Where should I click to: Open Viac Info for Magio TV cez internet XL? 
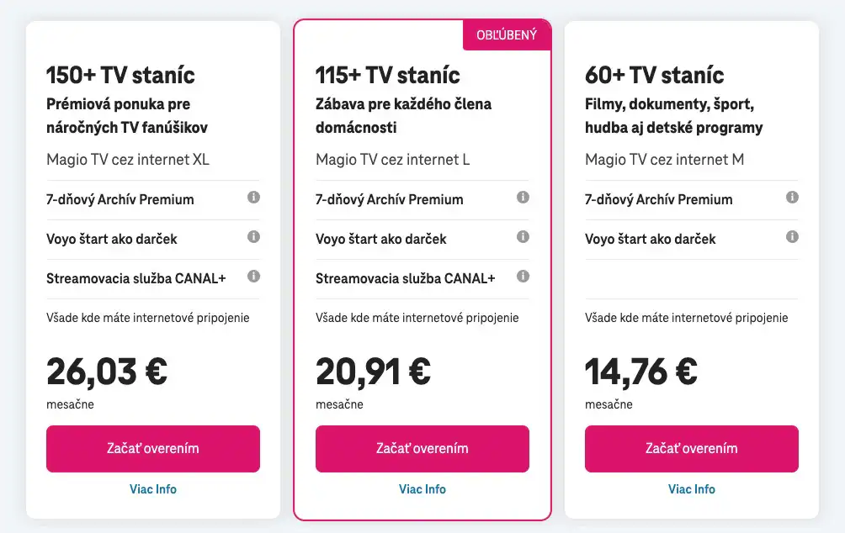coord(153,488)
